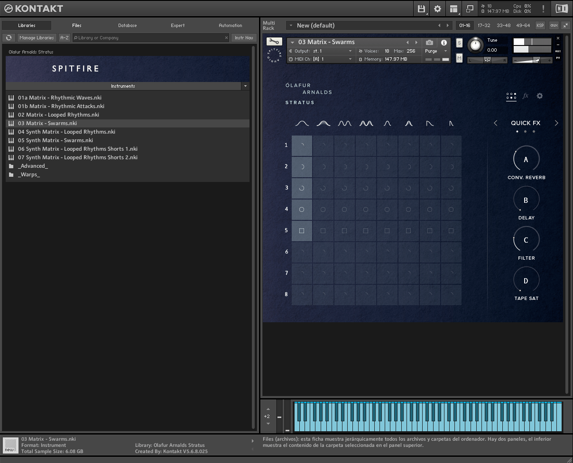Minimize rack view with collapse arrows icon

pos(565,25)
